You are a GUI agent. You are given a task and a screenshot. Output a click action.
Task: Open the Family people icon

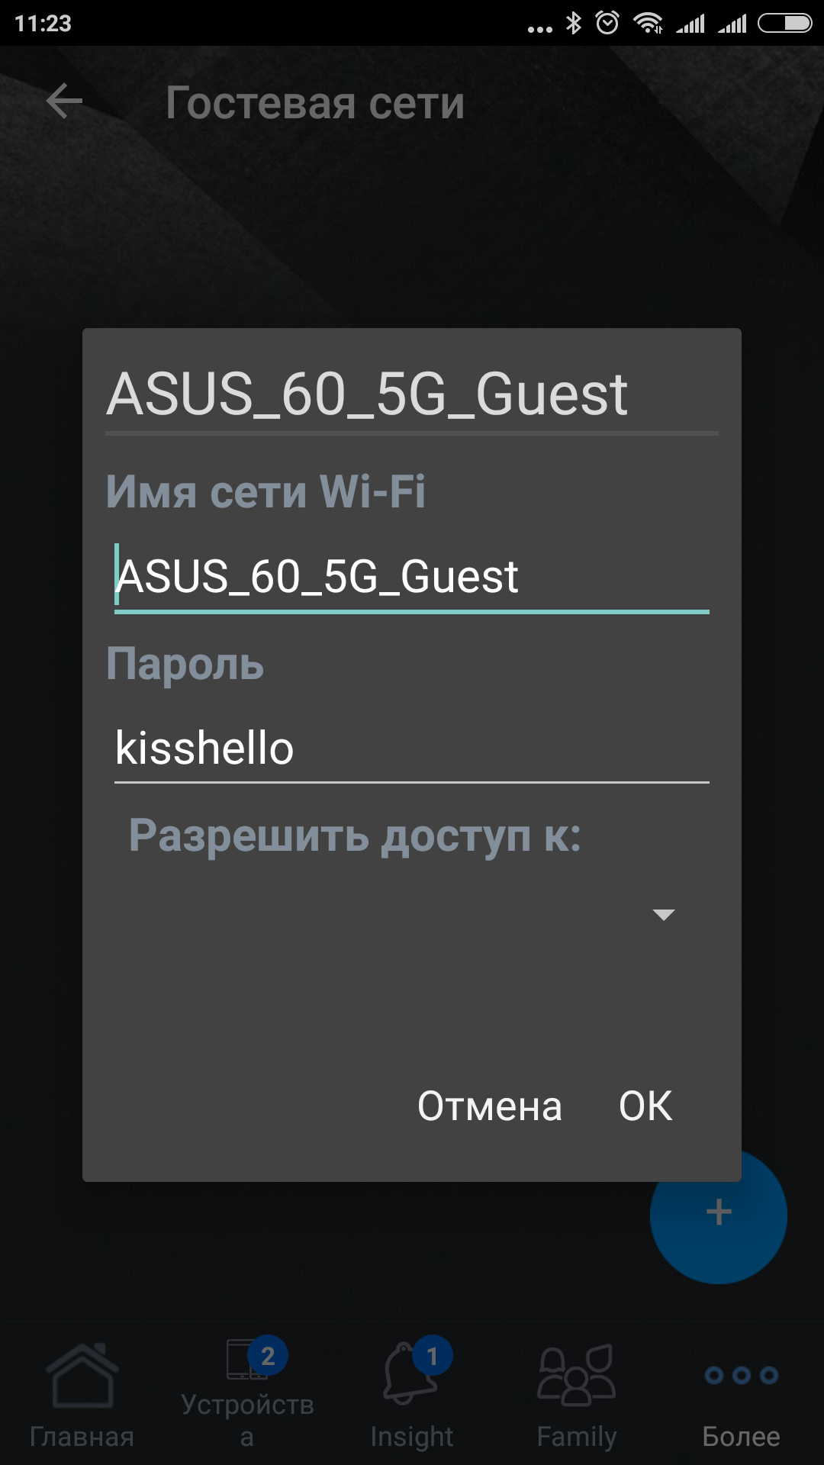pyautogui.click(x=576, y=1375)
